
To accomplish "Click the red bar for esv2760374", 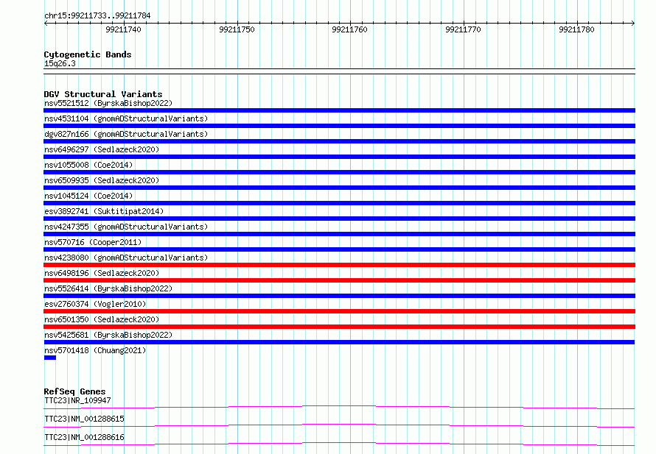I will click(x=339, y=311).
